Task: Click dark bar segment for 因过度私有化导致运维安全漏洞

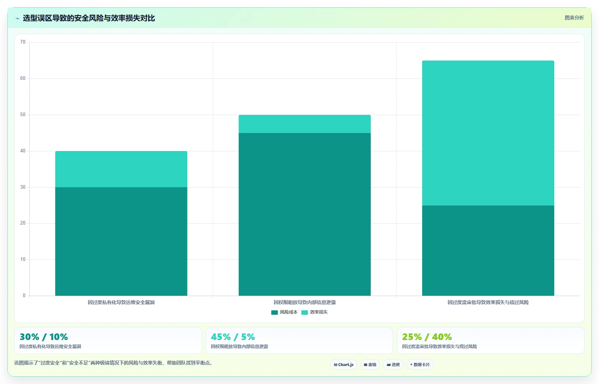Action: click(x=121, y=241)
